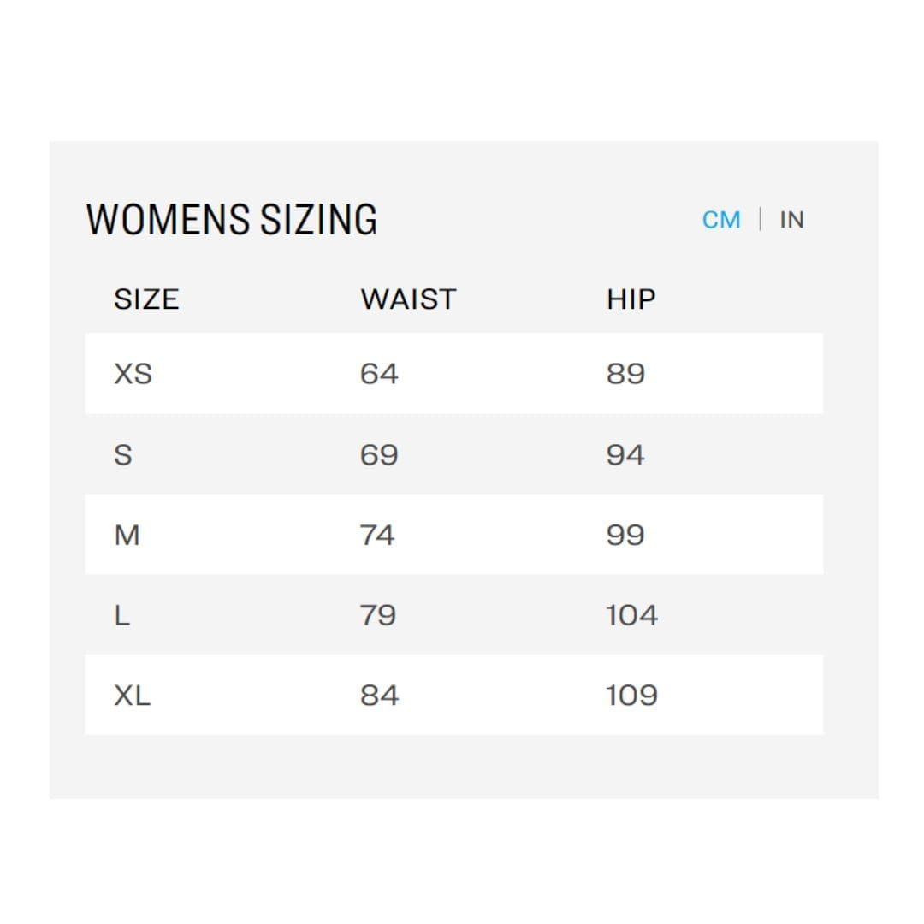Screen dimensions: 924x924
Task: Switch units to CM
Action: pos(720,220)
